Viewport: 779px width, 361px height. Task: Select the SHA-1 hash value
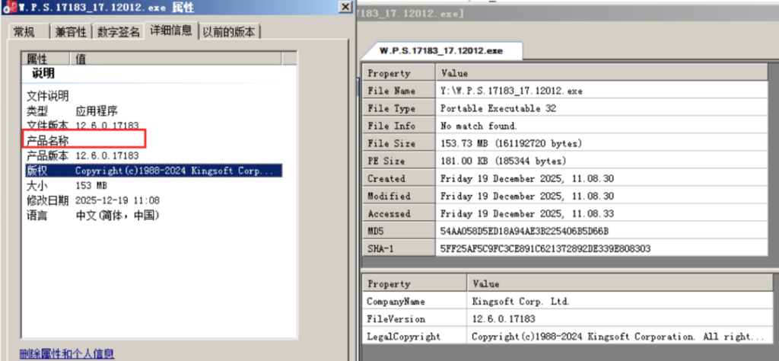point(545,248)
